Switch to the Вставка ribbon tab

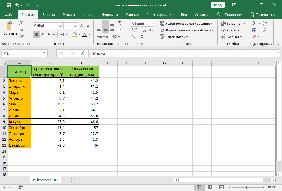(x=49, y=15)
